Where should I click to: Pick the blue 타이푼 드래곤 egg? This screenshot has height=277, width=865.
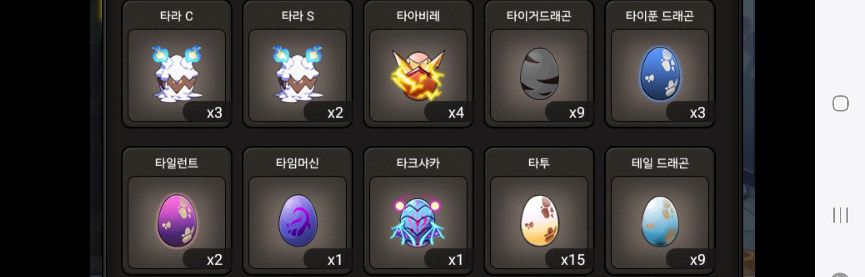(x=660, y=74)
